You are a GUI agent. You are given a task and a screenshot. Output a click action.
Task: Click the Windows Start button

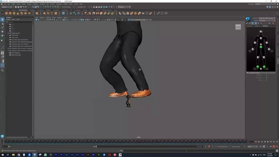tap(3, 155)
